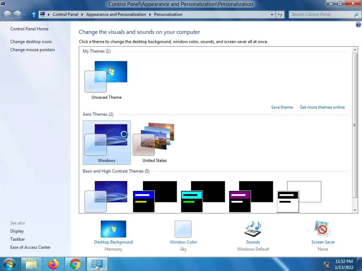
Task: Open recent pages dropdown beside Forward arrow
Action: pos(25,15)
